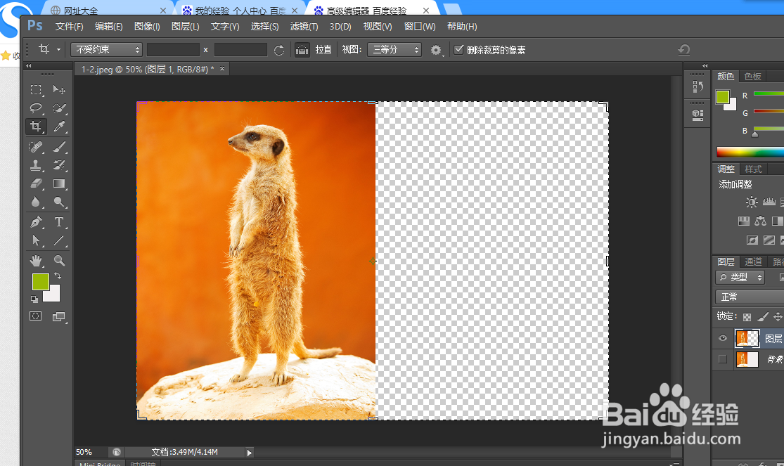
Task: Select the Zoom tool in the toolbox
Action: pyautogui.click(x=59, y=261)
